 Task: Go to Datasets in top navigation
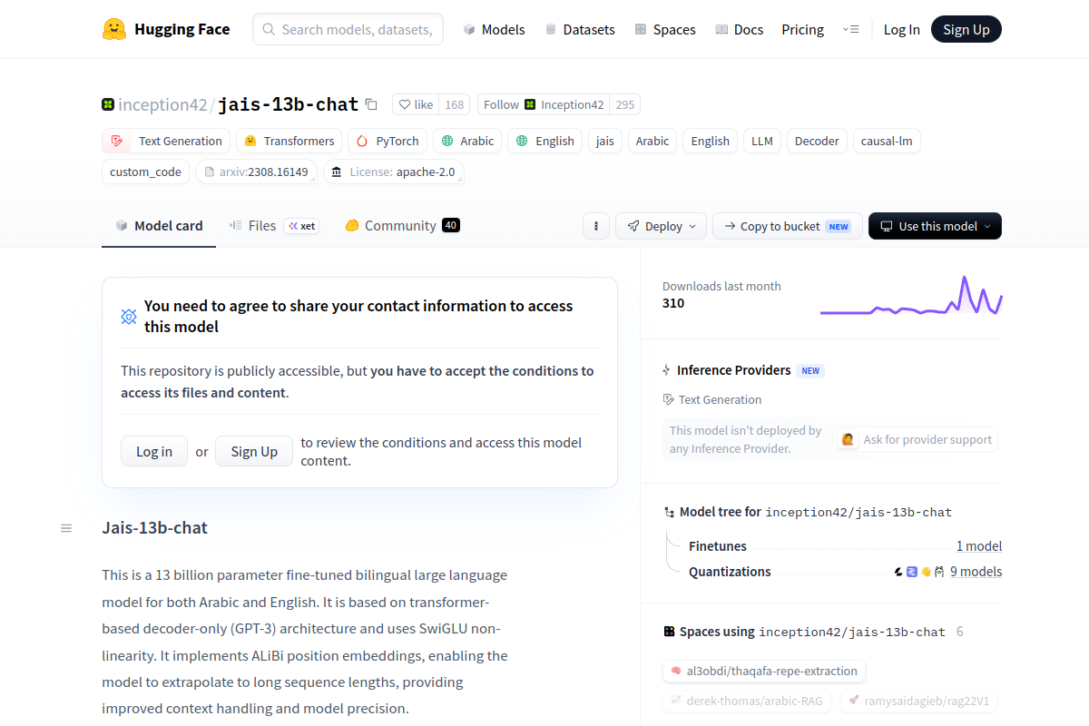tap(579, 29)
